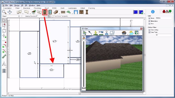
Task: Click the Room Addition house icon
Action: (x=34, y=12)
